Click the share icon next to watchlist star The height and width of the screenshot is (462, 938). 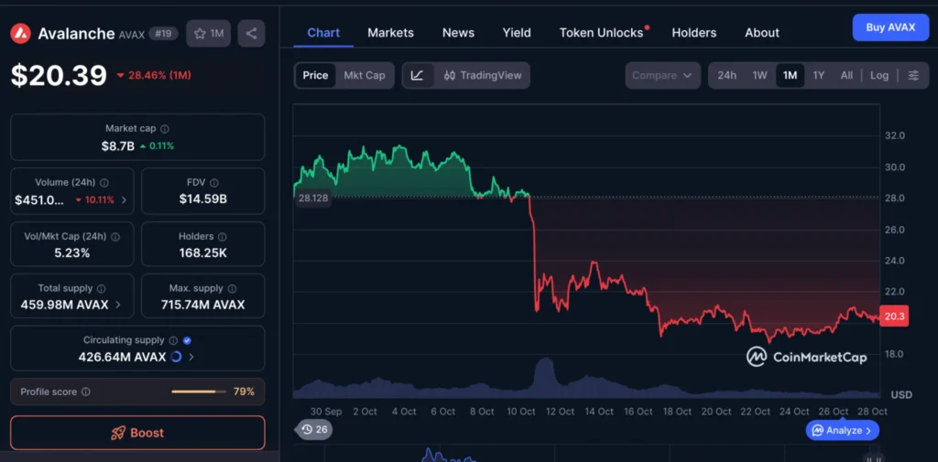click(x=251, y=34)
